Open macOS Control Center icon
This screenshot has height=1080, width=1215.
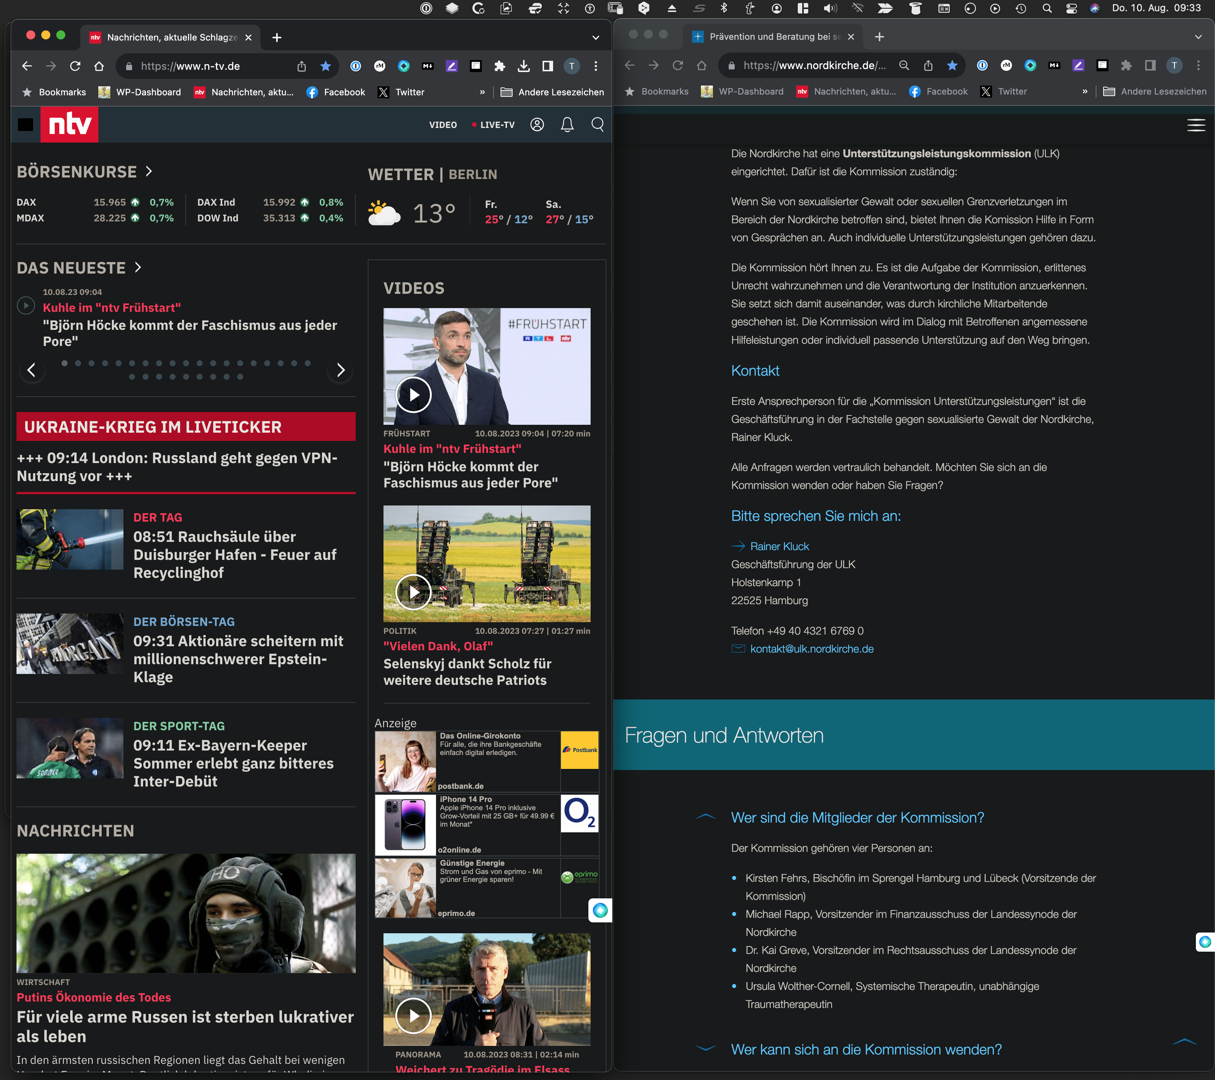coord(1071,8)
